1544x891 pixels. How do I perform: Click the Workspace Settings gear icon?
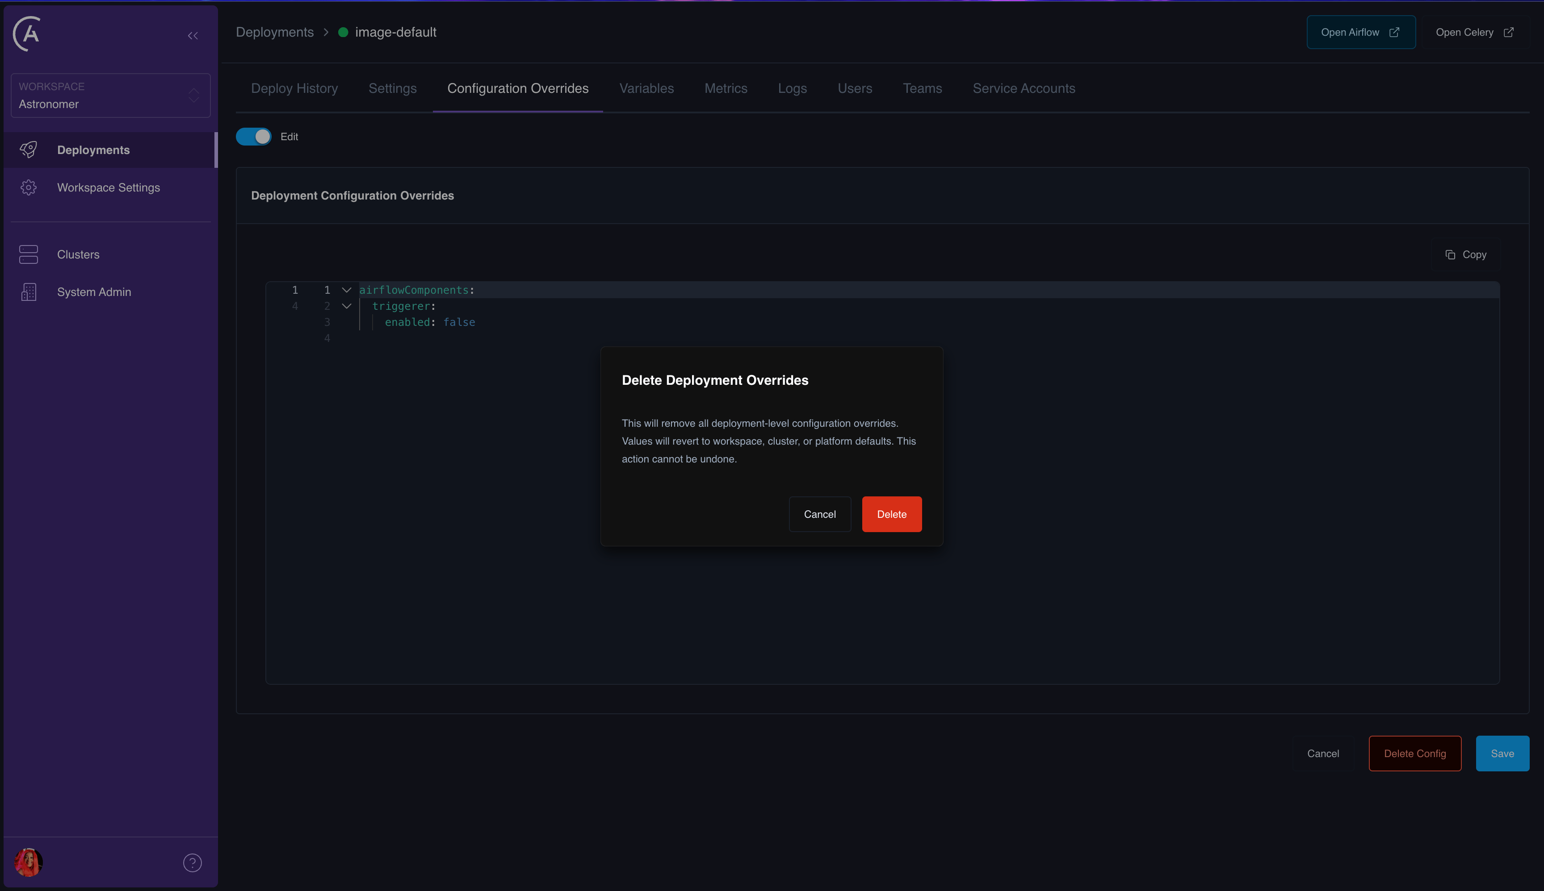coord(28,187)
